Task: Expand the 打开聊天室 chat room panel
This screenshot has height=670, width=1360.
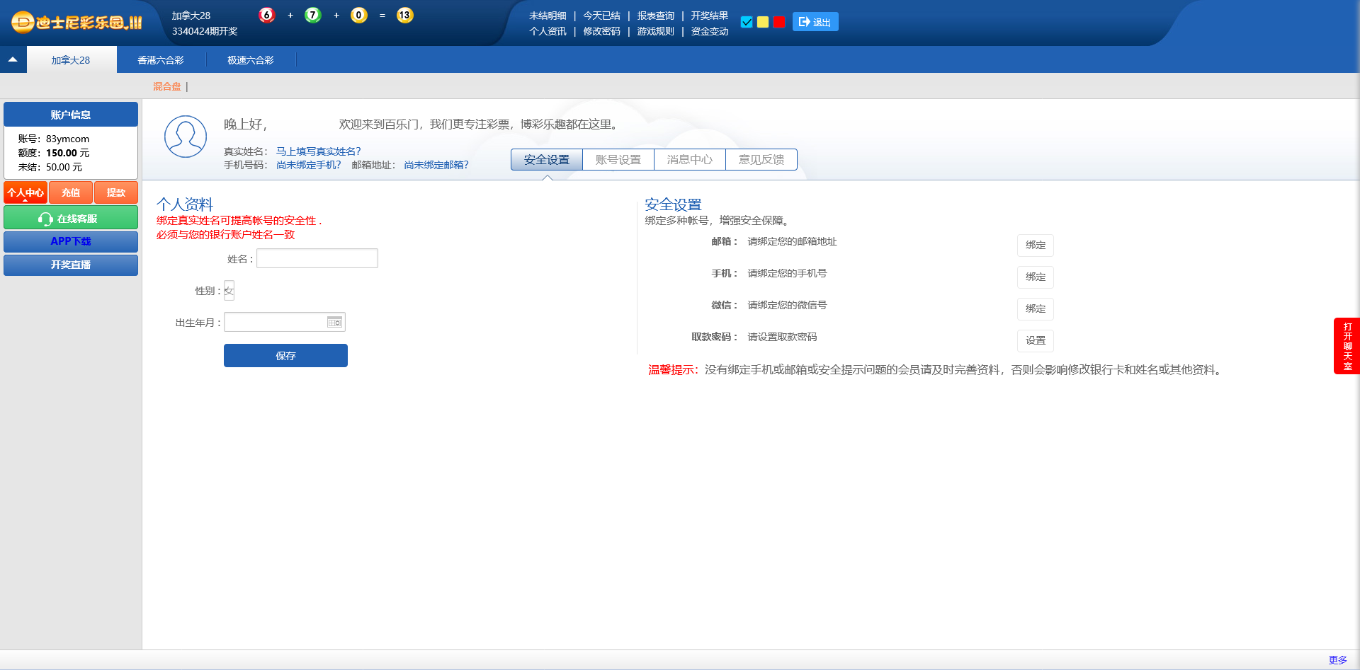Action: pyautogui.click(x=1347, y=346)
